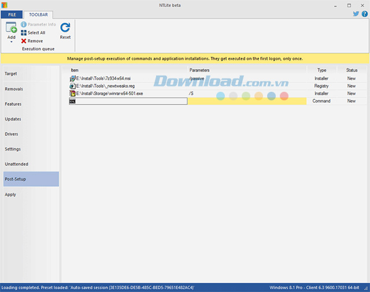Click the _newtweaks.reg registry file icon
Image resolution: width=370 pixels, height=292 pixels.
point(73,85)
